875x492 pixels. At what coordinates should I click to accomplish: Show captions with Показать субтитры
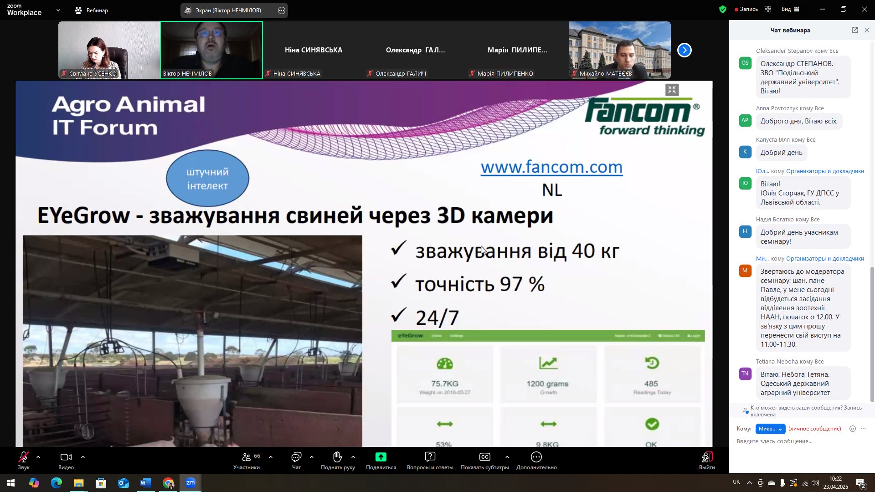484,461
